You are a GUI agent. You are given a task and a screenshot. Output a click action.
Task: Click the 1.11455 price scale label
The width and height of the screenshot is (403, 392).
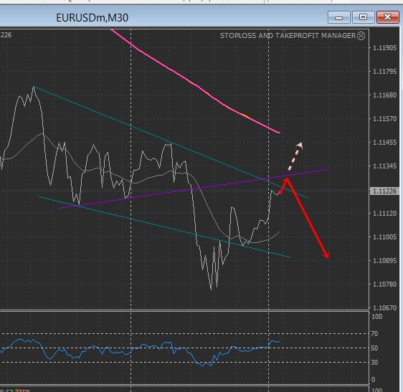384,143
